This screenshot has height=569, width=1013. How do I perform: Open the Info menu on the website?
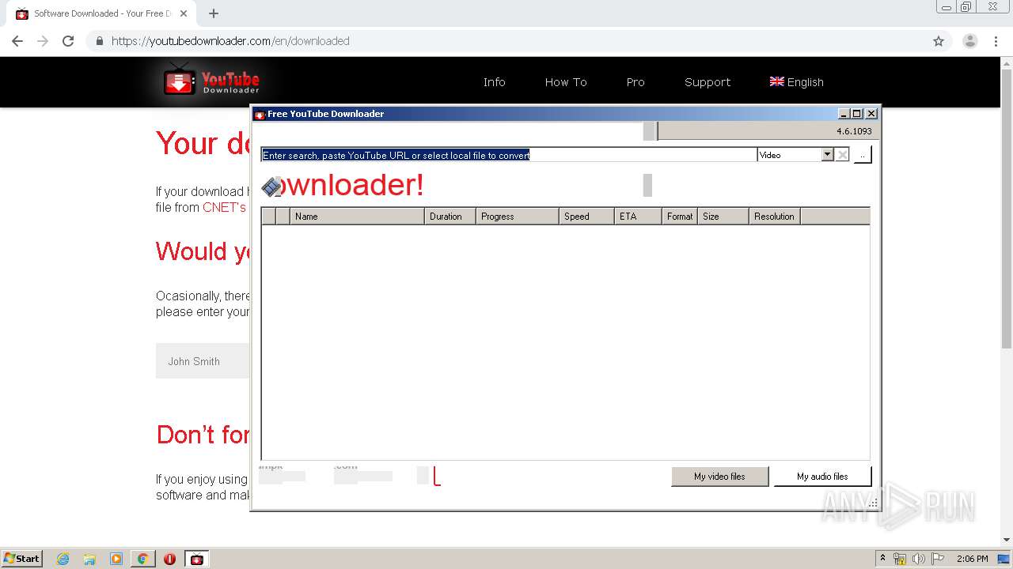pos(494,82)
